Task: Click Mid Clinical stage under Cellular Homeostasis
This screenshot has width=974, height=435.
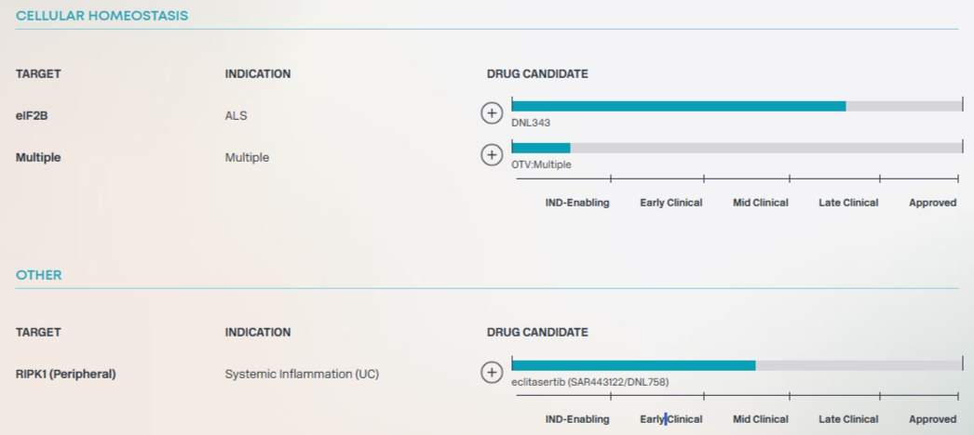Action: (x=760, y=203)
